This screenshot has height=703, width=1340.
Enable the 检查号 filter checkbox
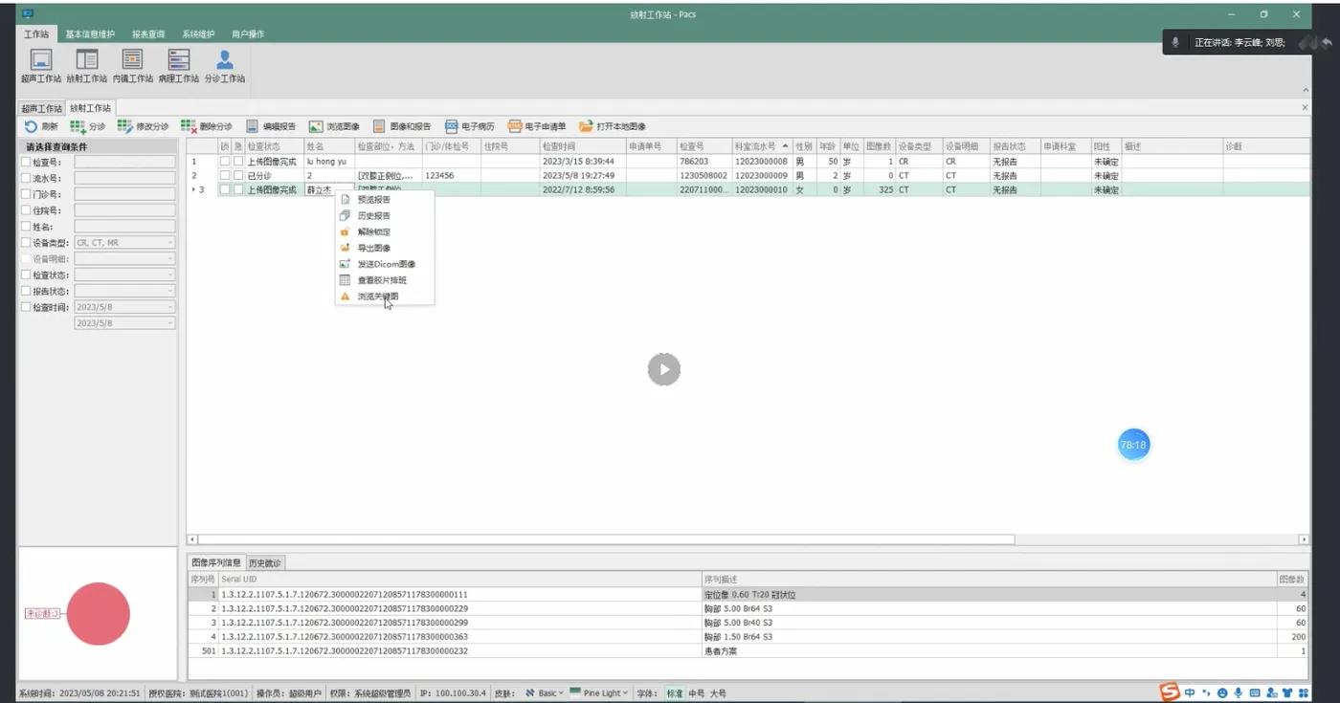point(26,163)
